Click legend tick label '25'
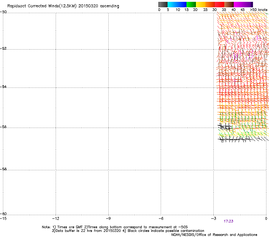 tap(205, 10)
